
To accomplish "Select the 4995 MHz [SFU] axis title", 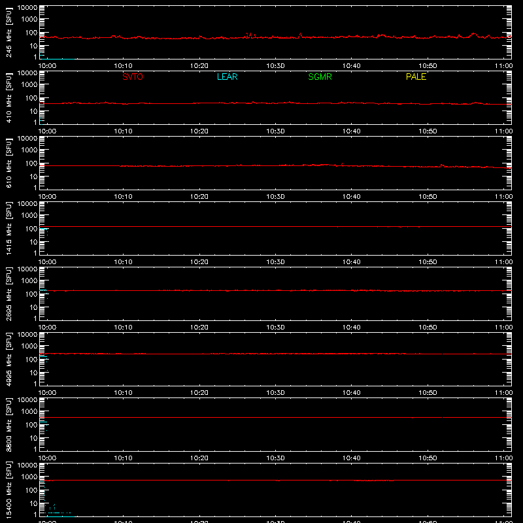I will 9,359.
